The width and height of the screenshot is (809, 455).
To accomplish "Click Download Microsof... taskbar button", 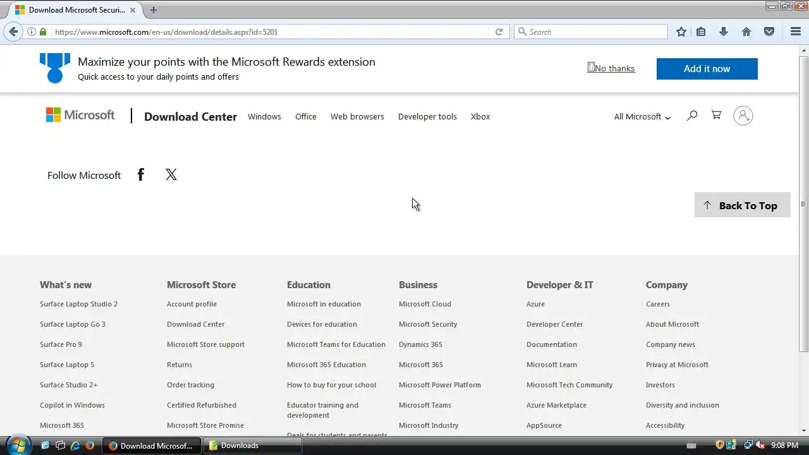I will click(152, 446).
